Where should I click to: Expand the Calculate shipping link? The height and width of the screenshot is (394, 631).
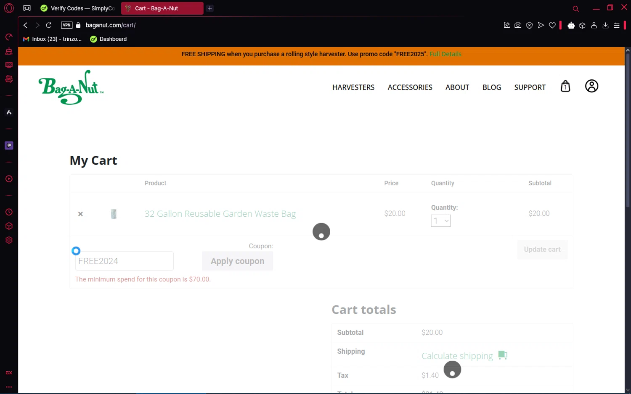(457, 356)
